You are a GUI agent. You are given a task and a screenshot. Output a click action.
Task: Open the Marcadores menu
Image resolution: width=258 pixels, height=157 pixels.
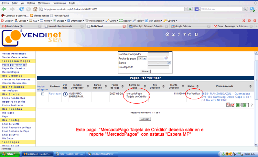click(44, 3)
